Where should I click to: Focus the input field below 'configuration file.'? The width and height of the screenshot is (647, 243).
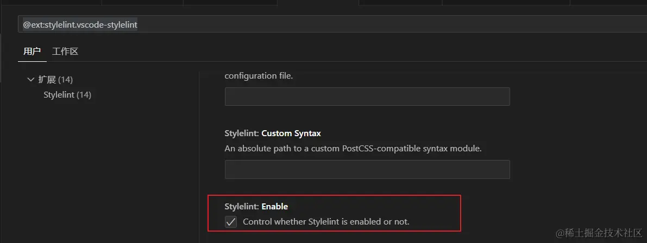pos(367,97)
